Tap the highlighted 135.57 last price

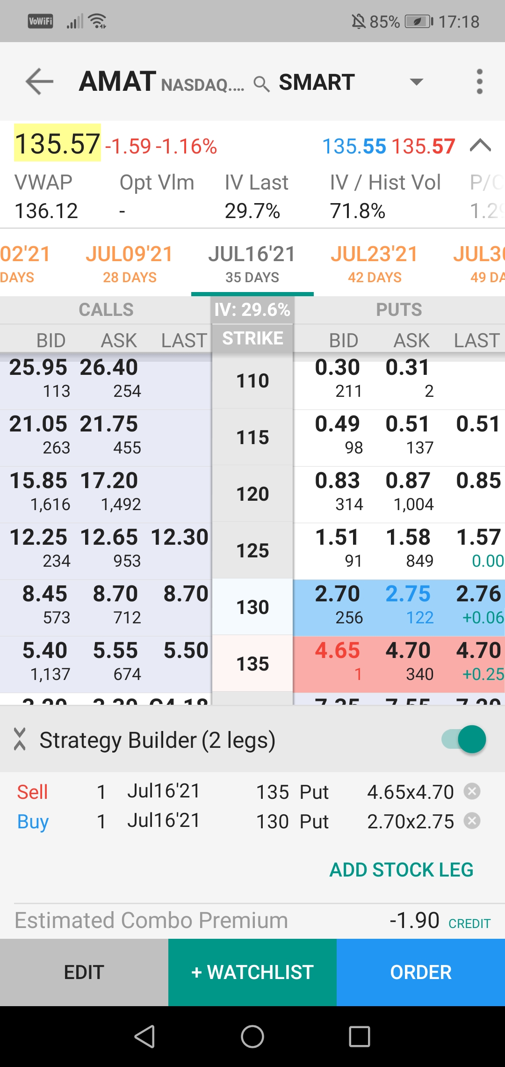pyautogui.click(x=58, y=143)
